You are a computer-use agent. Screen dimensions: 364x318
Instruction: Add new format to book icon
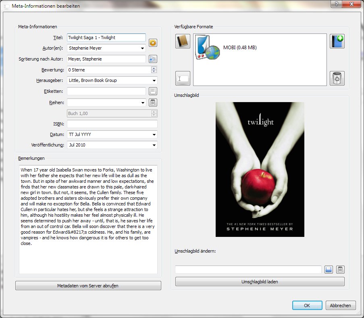337,41
